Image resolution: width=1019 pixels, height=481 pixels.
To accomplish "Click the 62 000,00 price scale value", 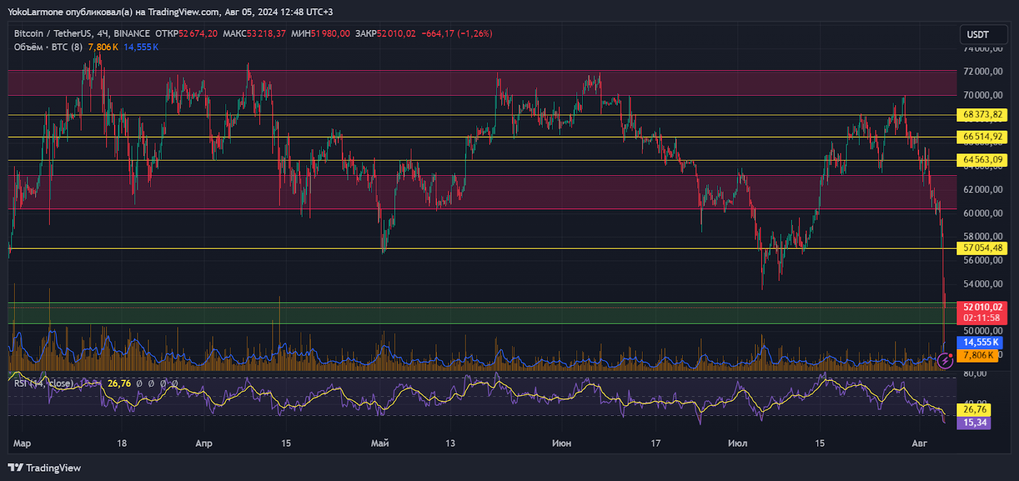I will [x=983, y=189].
